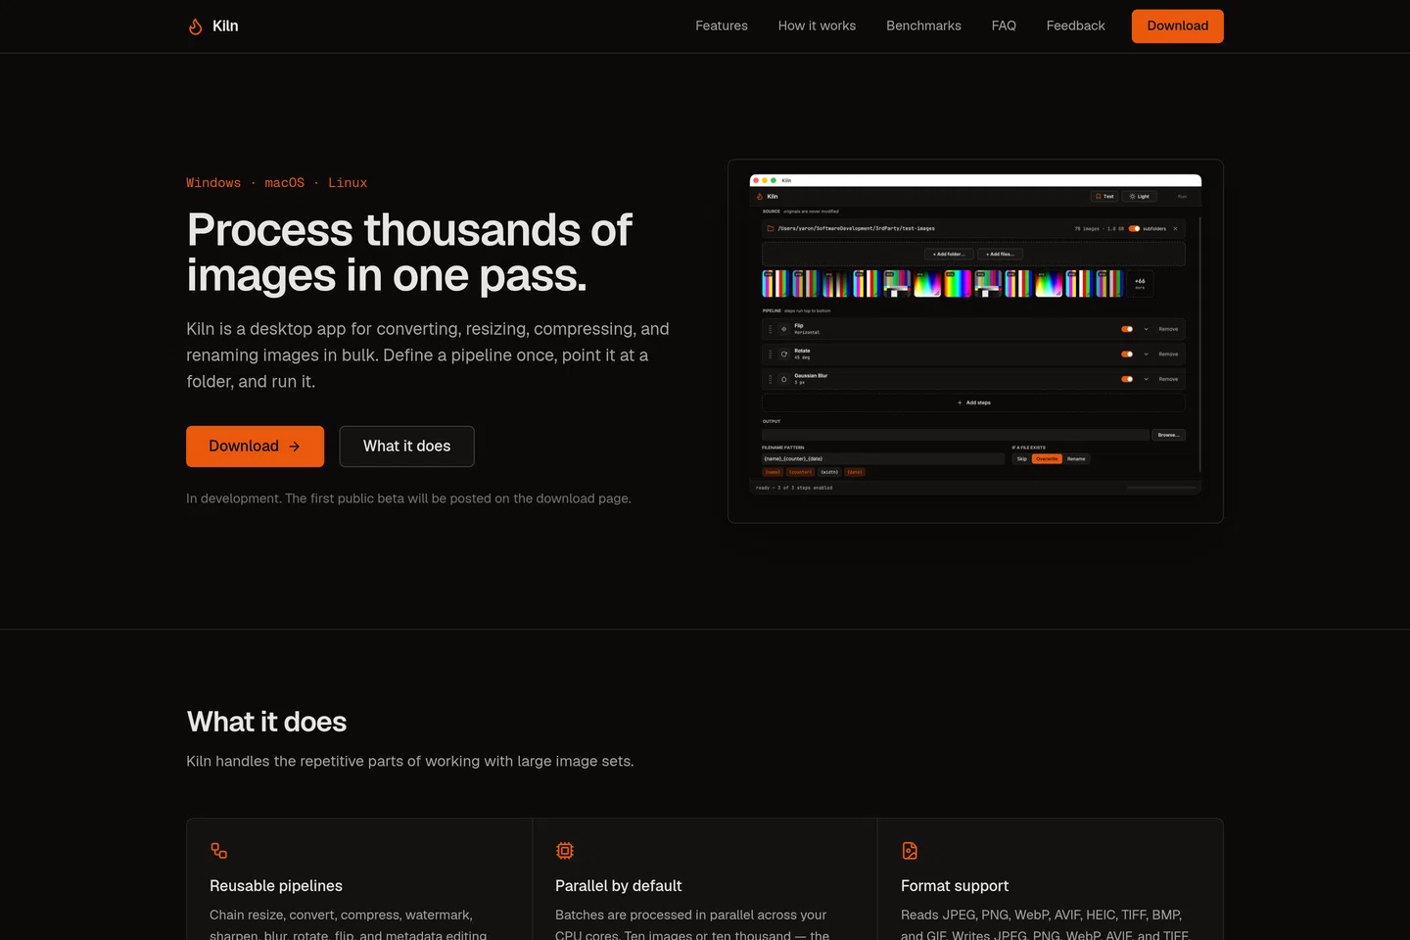Click the hero Download button with the arrow
Screen dimensions: 1410x940
coord(255,446)
